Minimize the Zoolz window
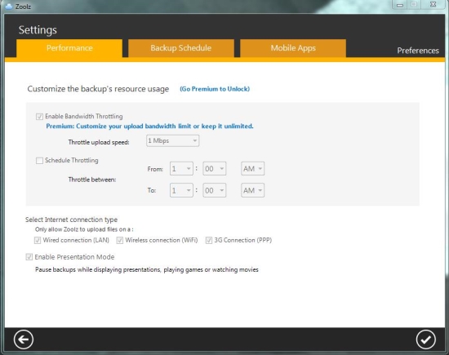The image size is (449, 355). click(400, 5)
